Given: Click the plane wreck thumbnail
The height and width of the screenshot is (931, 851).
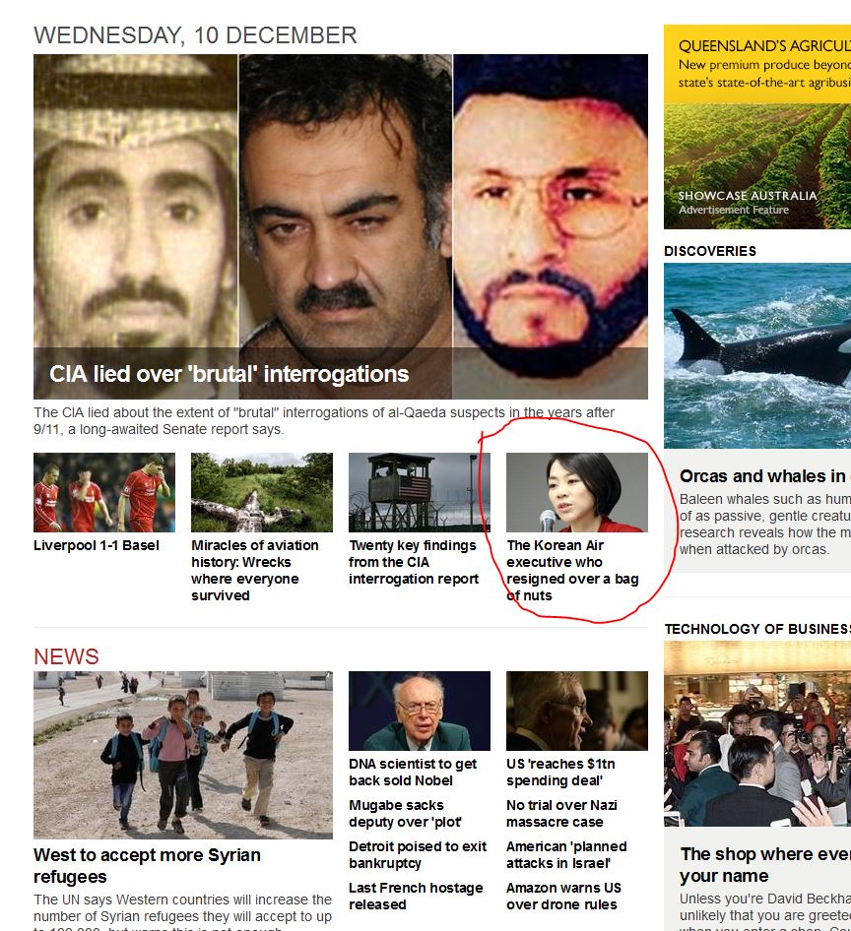Looking at the screenshot, I should click(x=262, y=492).
